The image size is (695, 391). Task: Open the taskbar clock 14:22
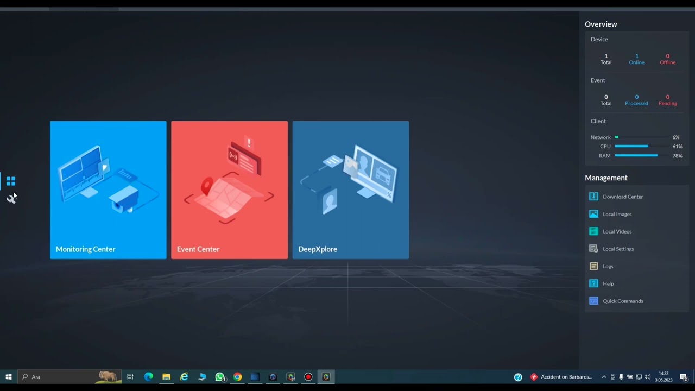(664, 377)
